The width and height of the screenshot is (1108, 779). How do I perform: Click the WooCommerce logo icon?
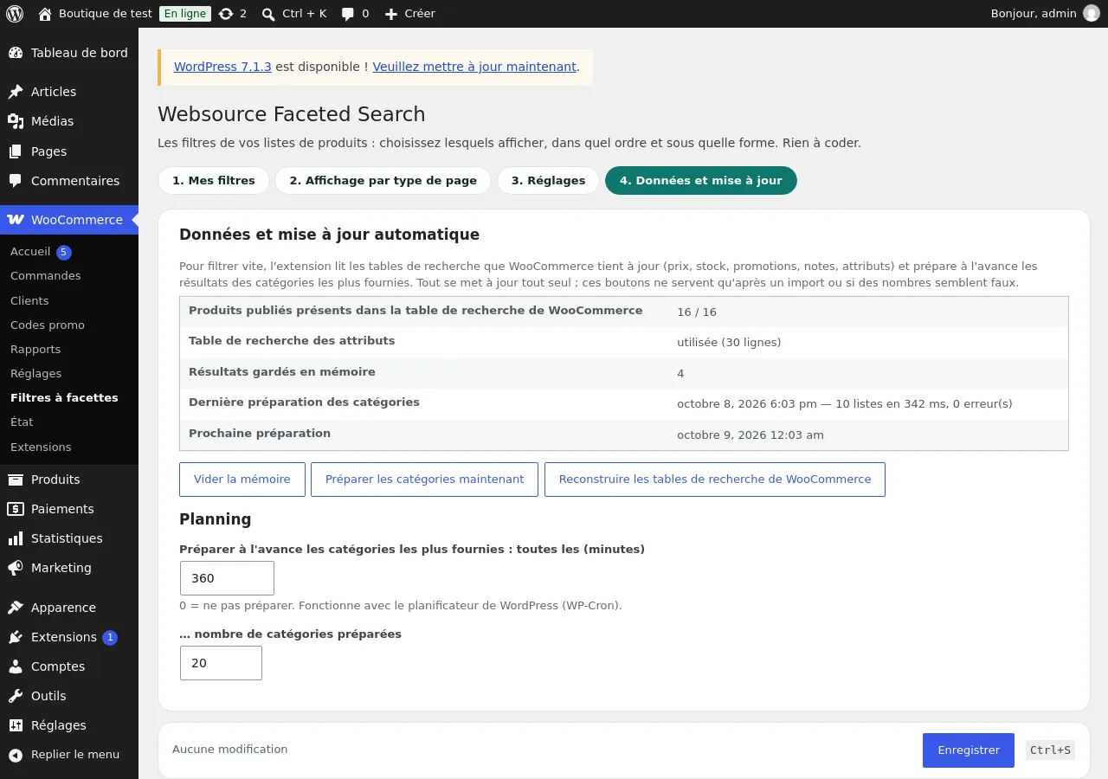point(16,220)
